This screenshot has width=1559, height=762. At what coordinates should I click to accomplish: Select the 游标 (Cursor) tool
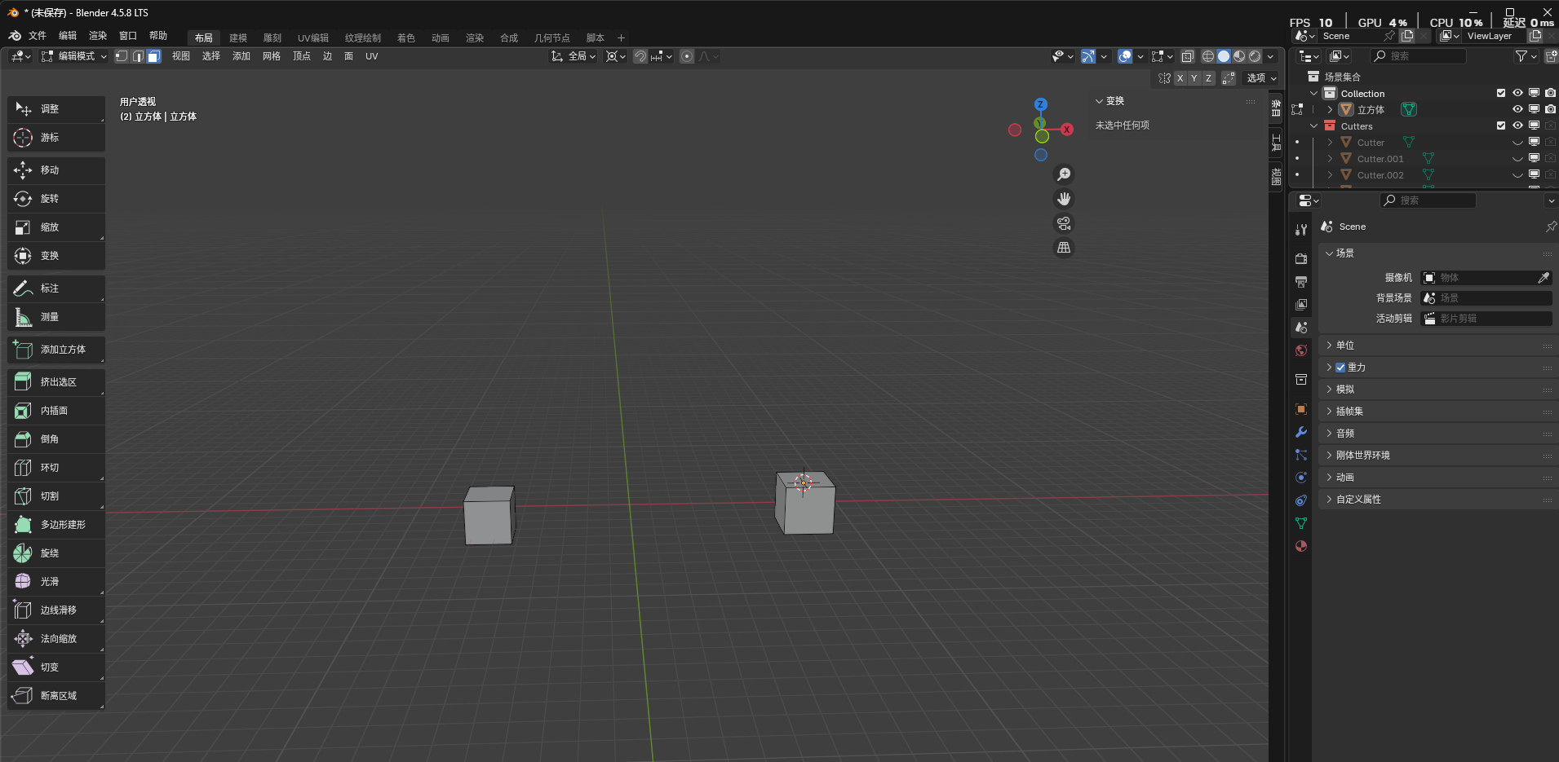[x=56, y=138]
